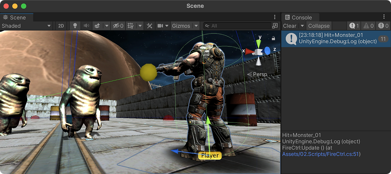Minimize the window with yellow button
Image resolution: width=391 pixels, height=174 pixels.
15,6
